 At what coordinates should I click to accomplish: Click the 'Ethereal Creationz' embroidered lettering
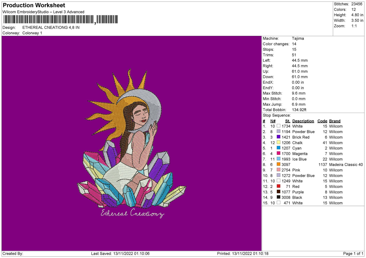pos(132,213)
